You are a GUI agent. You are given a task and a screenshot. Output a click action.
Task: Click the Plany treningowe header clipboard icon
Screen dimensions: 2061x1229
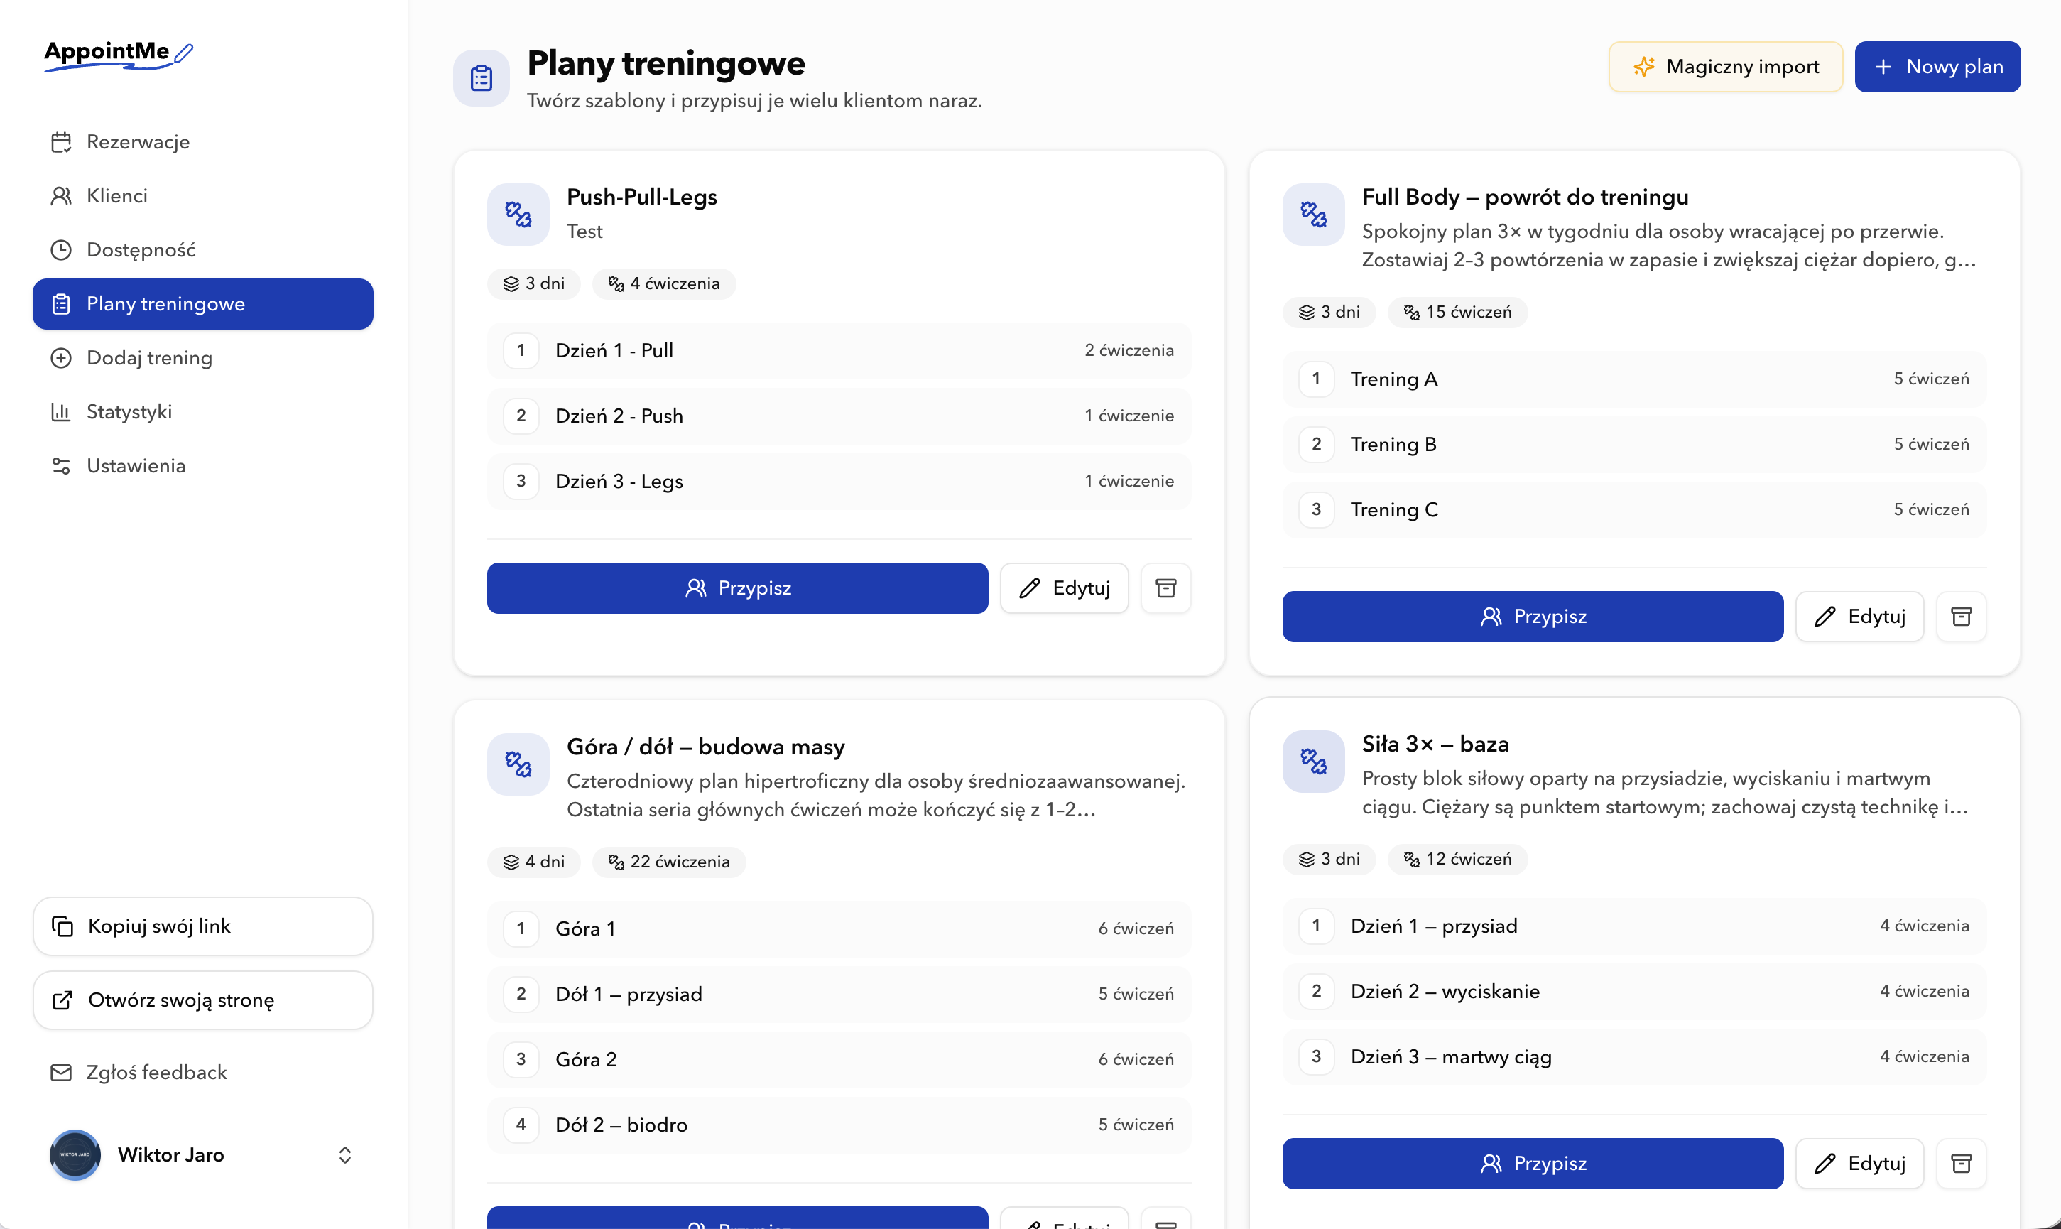481,79
